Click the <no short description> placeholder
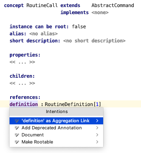Screen dimensions: 141x153 click(94, 41)
